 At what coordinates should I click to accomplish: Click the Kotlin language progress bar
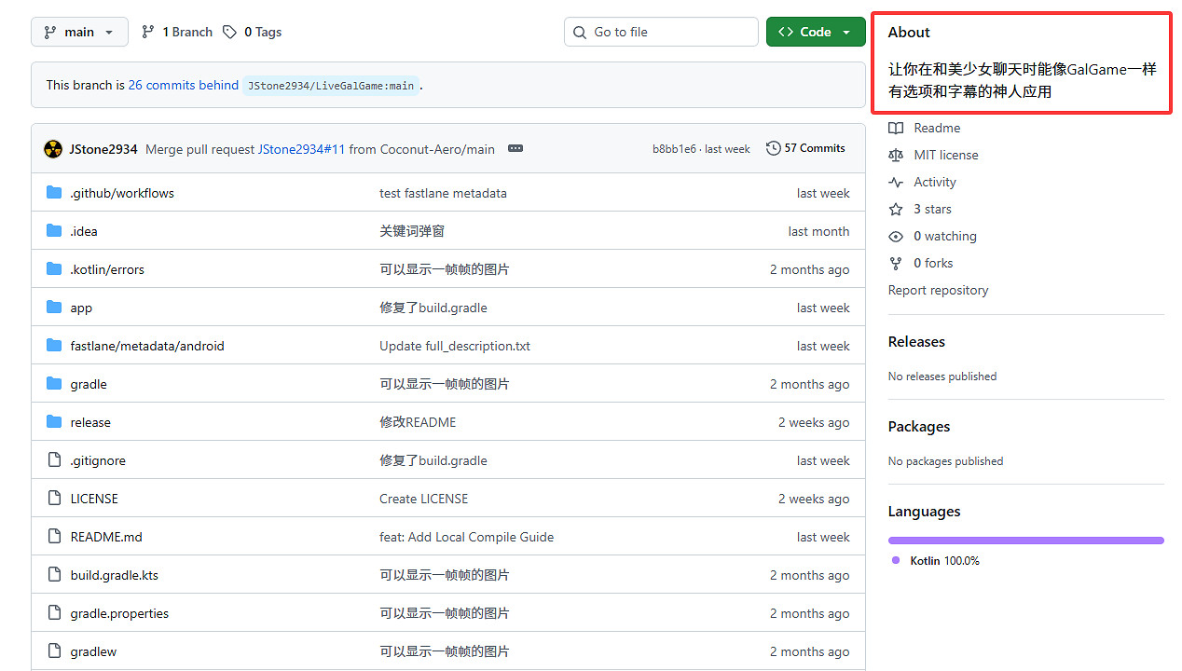(1025, 540)
